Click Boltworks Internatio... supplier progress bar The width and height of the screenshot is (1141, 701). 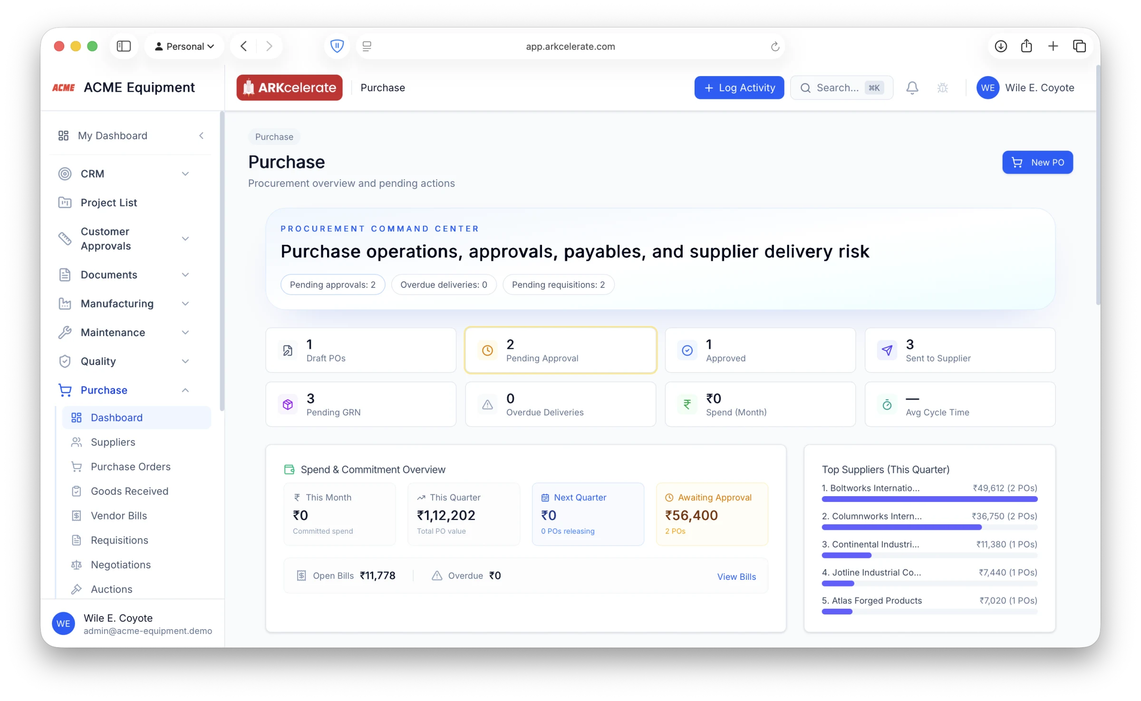[x=929, y=499]
